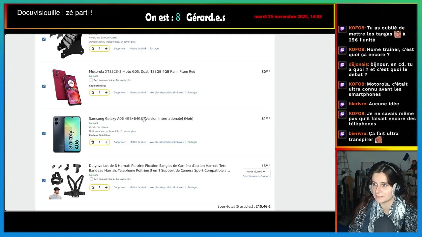The height and width of the screenshot is (237, 422).
Task: Click Partager for SANGDINZasd item
Action: coord(155,48)
